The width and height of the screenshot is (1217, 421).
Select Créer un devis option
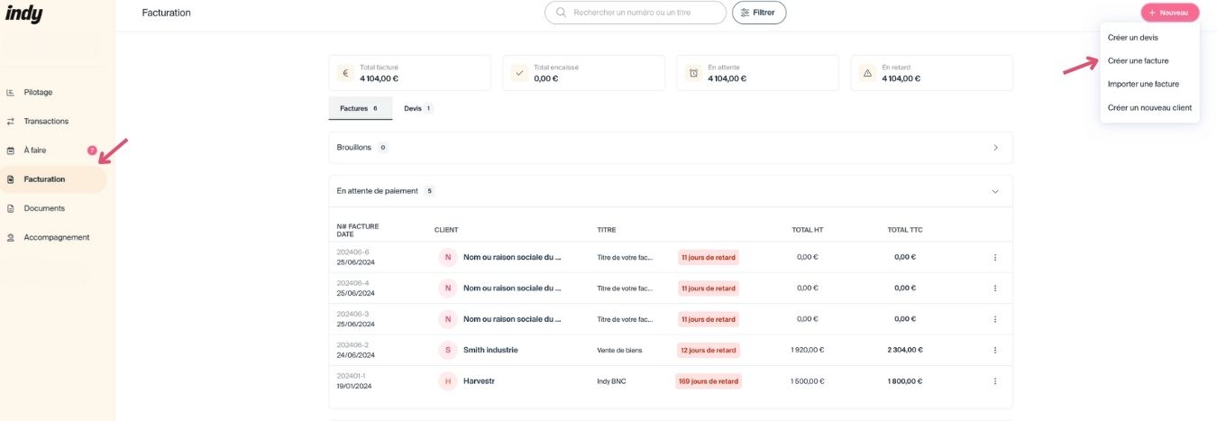[x=1132, y=38]
